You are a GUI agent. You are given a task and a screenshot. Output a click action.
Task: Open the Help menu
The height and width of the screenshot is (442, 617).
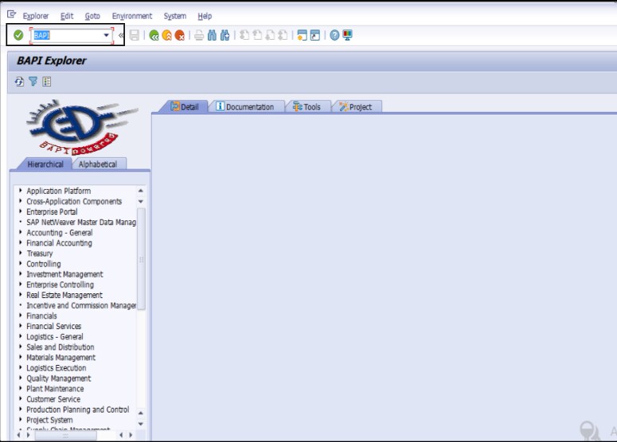(x=205, y=16)
